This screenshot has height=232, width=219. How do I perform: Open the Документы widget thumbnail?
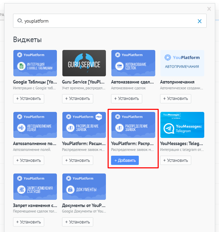[84, 186]
